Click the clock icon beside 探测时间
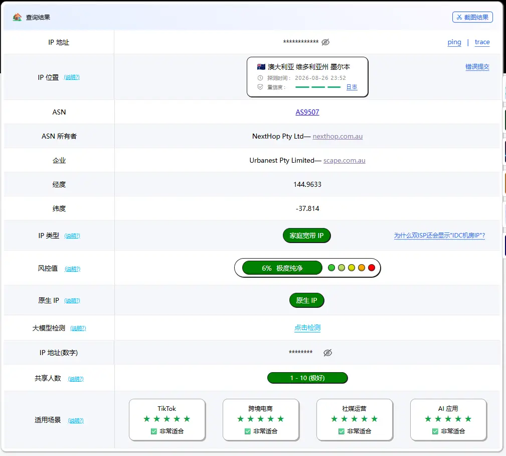This screenshot has width=506, height=456. click(260, 78)
